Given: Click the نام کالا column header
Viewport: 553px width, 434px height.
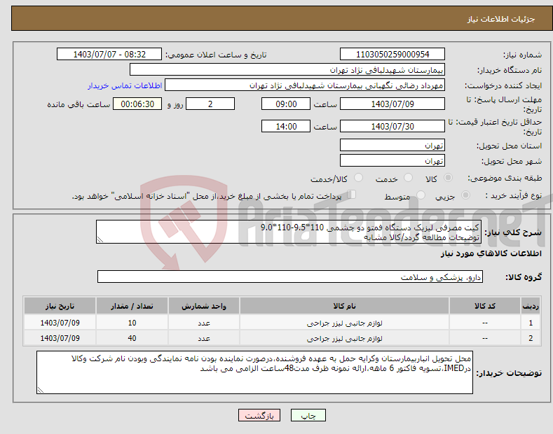Looking at the screenshot, I should coord(344,306).
